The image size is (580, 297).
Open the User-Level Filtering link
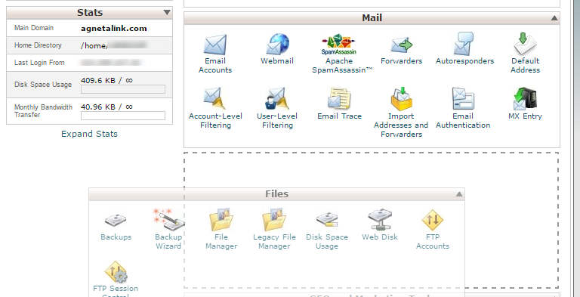click(x=277, y=120)
